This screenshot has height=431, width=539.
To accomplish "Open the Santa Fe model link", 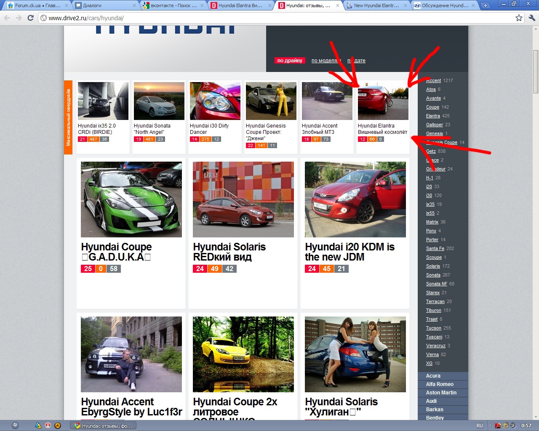I will (x=435, y=248).
